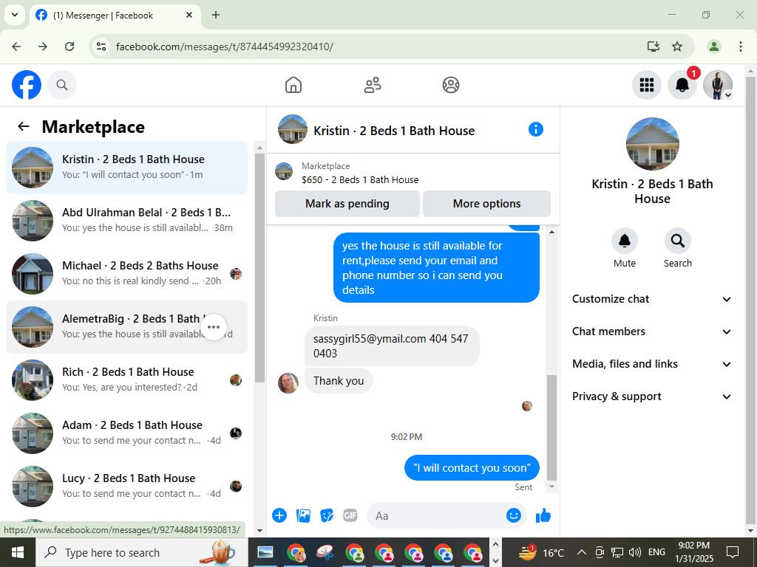The width and height of the screenshot is (757, 567).
Task: Open Facebook search magnifier icon
Action: 62,85
